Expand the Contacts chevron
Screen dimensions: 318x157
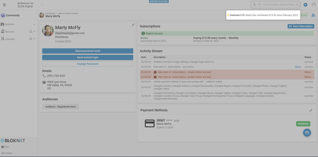coord(34,24)
